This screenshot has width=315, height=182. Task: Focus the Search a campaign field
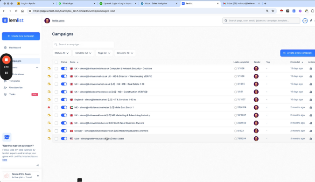tap(83, 44)
